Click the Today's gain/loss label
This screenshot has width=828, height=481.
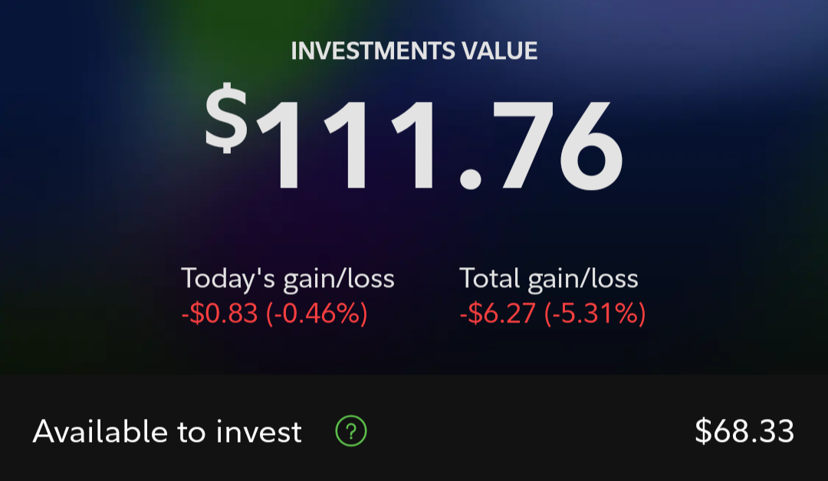coord(287,279)
